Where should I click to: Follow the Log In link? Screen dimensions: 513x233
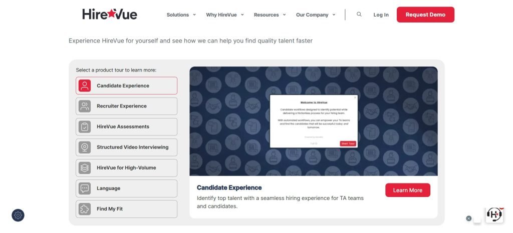381,14
